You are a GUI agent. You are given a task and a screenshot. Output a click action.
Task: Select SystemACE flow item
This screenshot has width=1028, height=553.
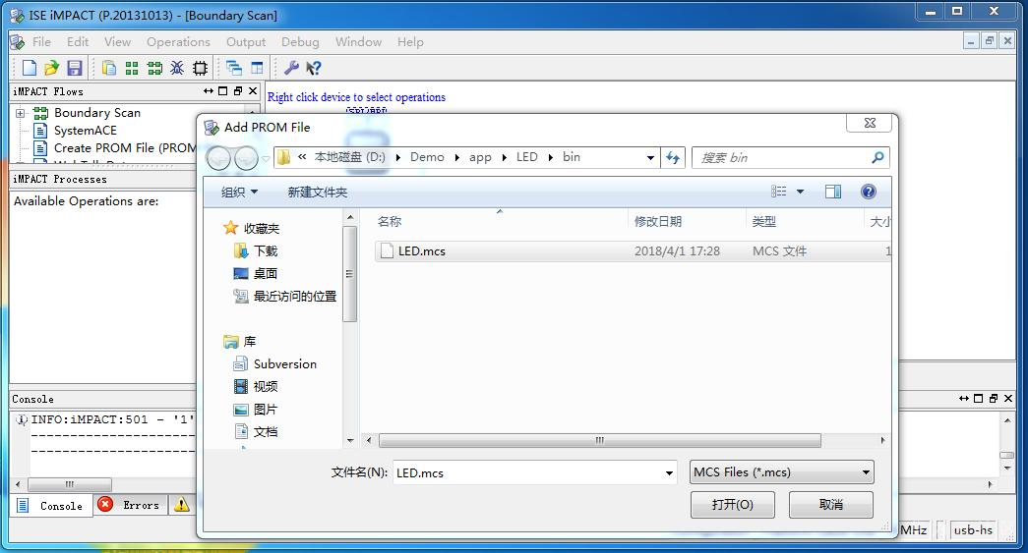[86, 131]
